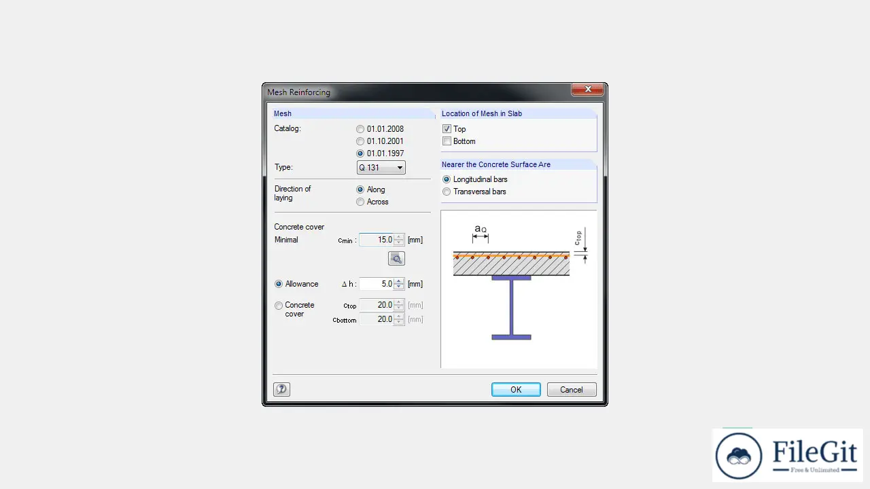Select Transversal bars nearer concrete surface
The image size is (870, 489).
[447, 192]
